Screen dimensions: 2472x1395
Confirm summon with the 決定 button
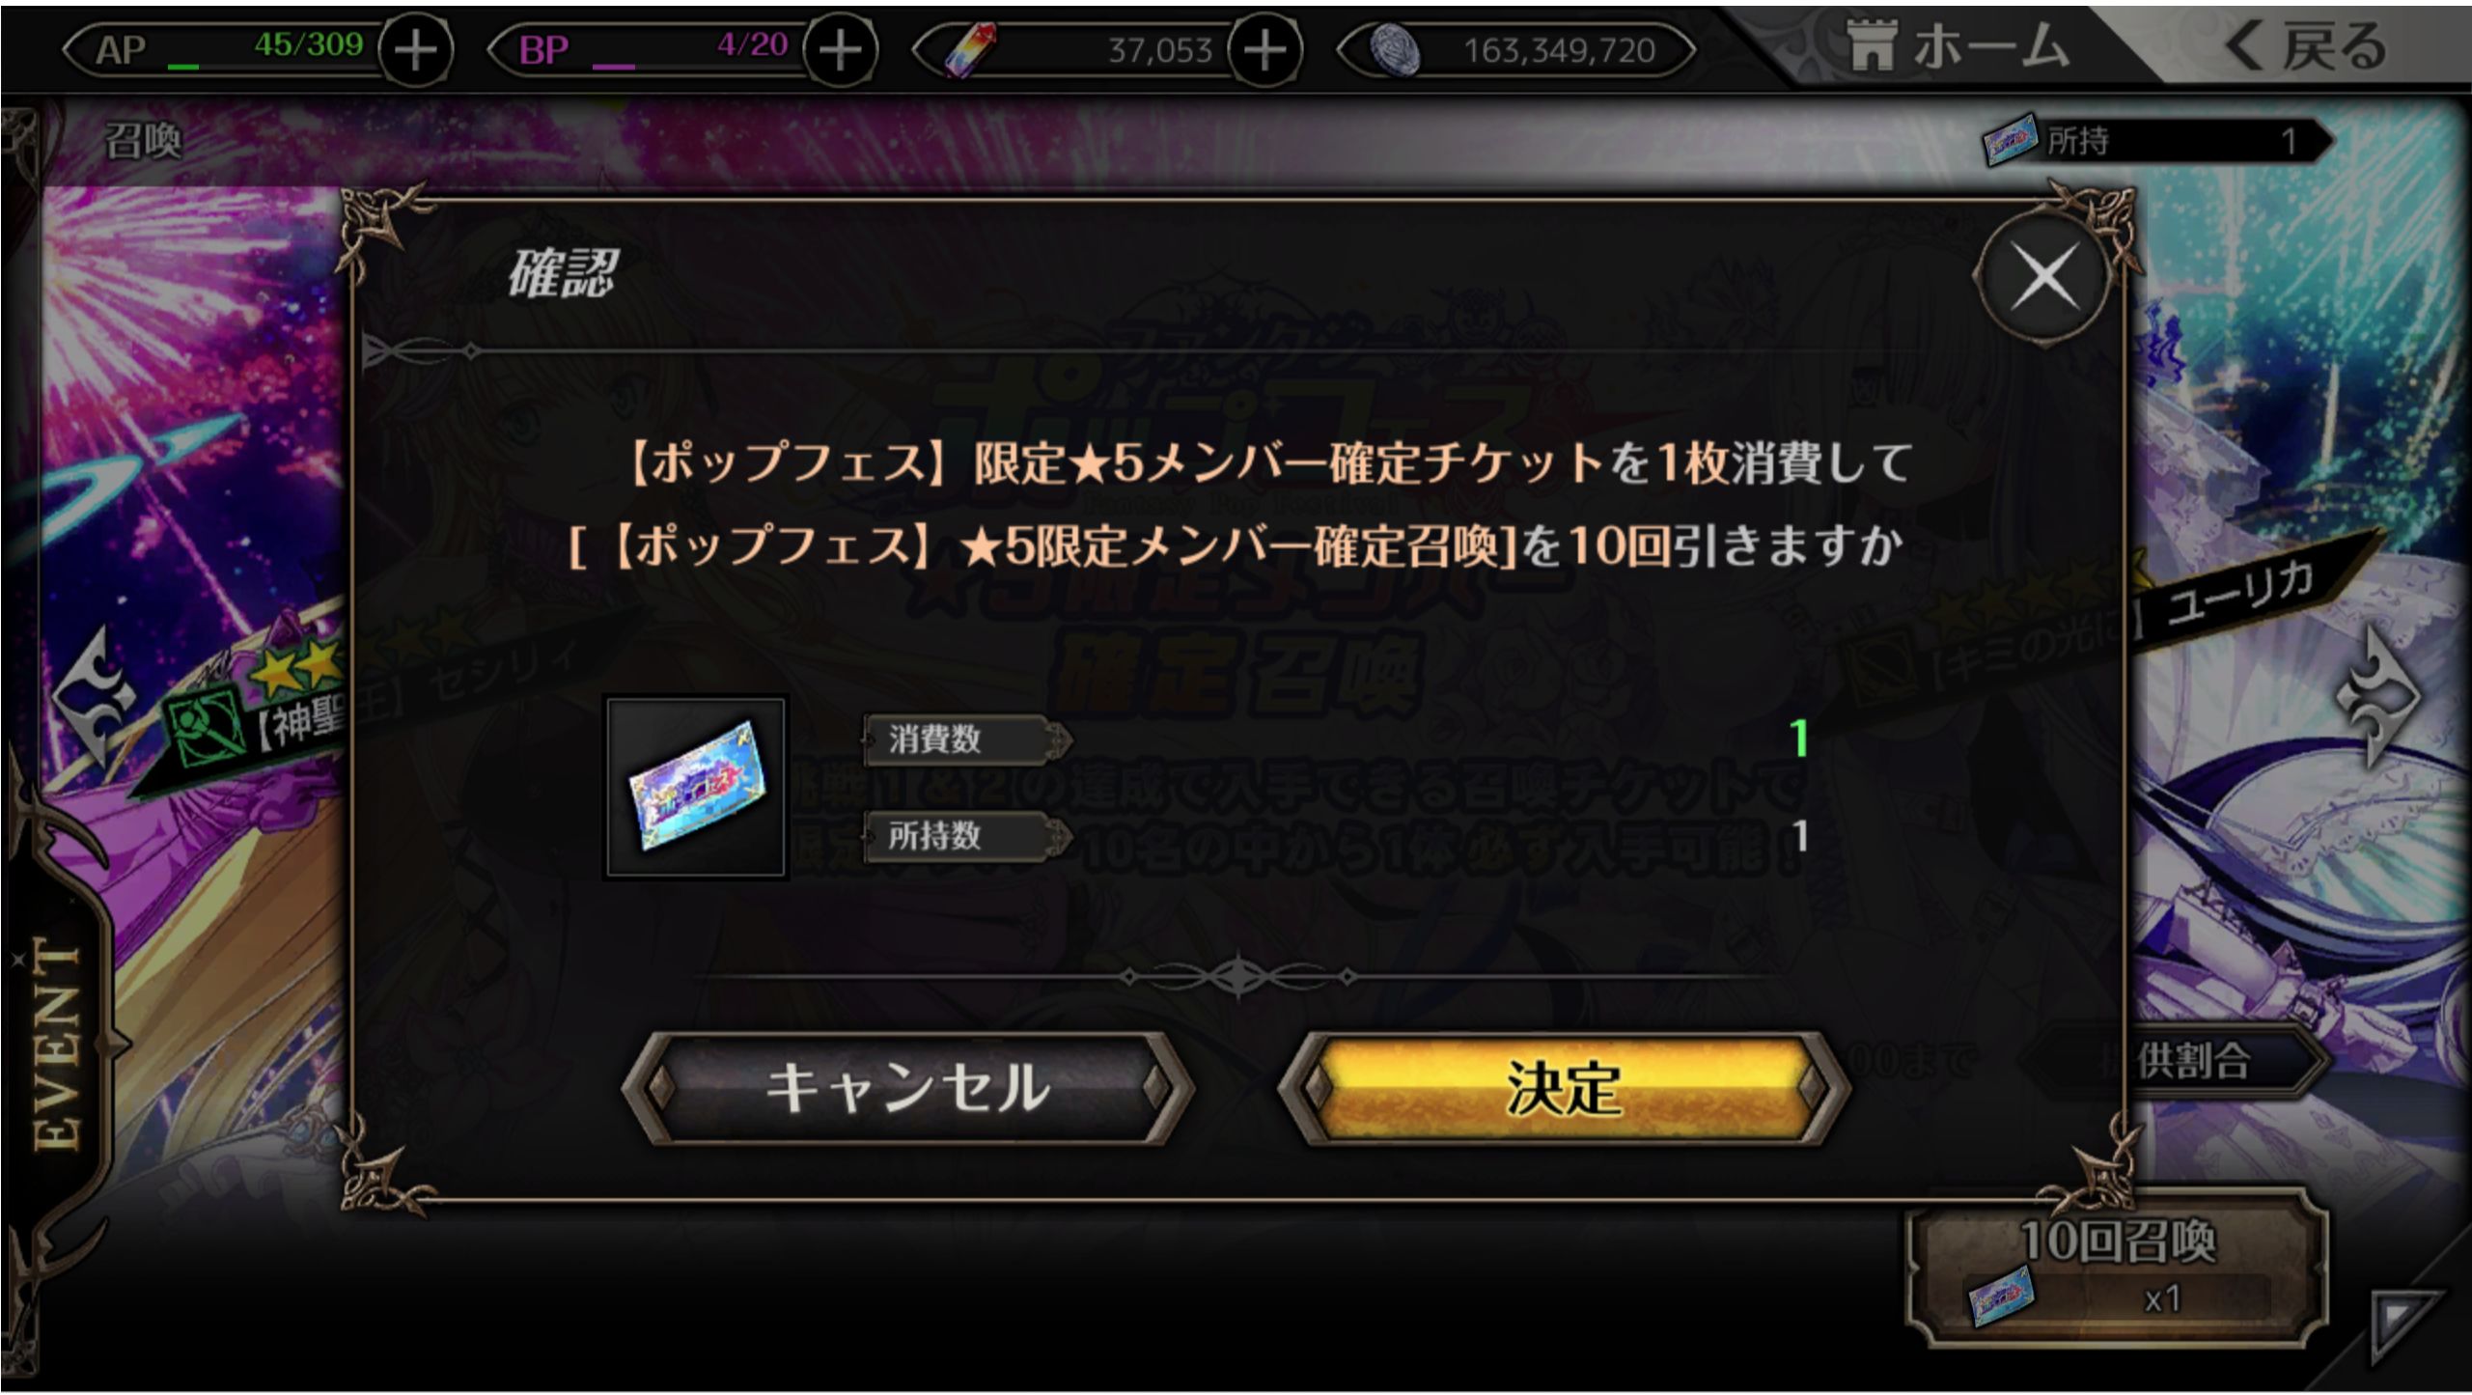point(1563,1088)
